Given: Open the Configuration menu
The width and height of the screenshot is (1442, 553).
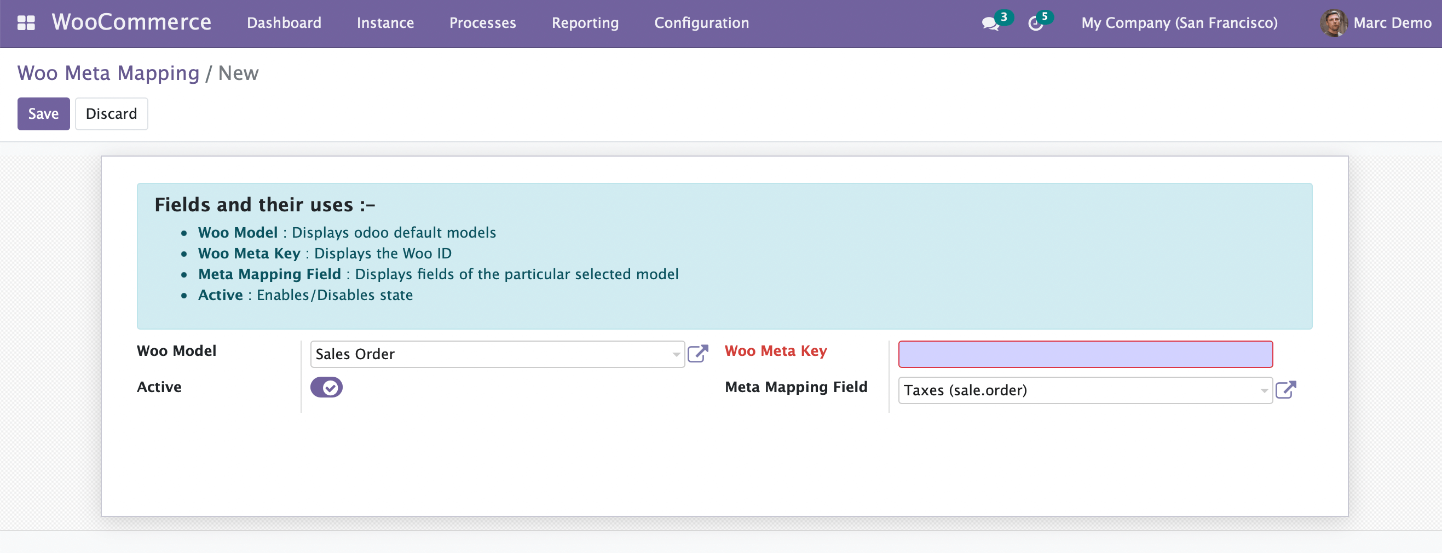Looking at the screenshot, I should [701, 23].
